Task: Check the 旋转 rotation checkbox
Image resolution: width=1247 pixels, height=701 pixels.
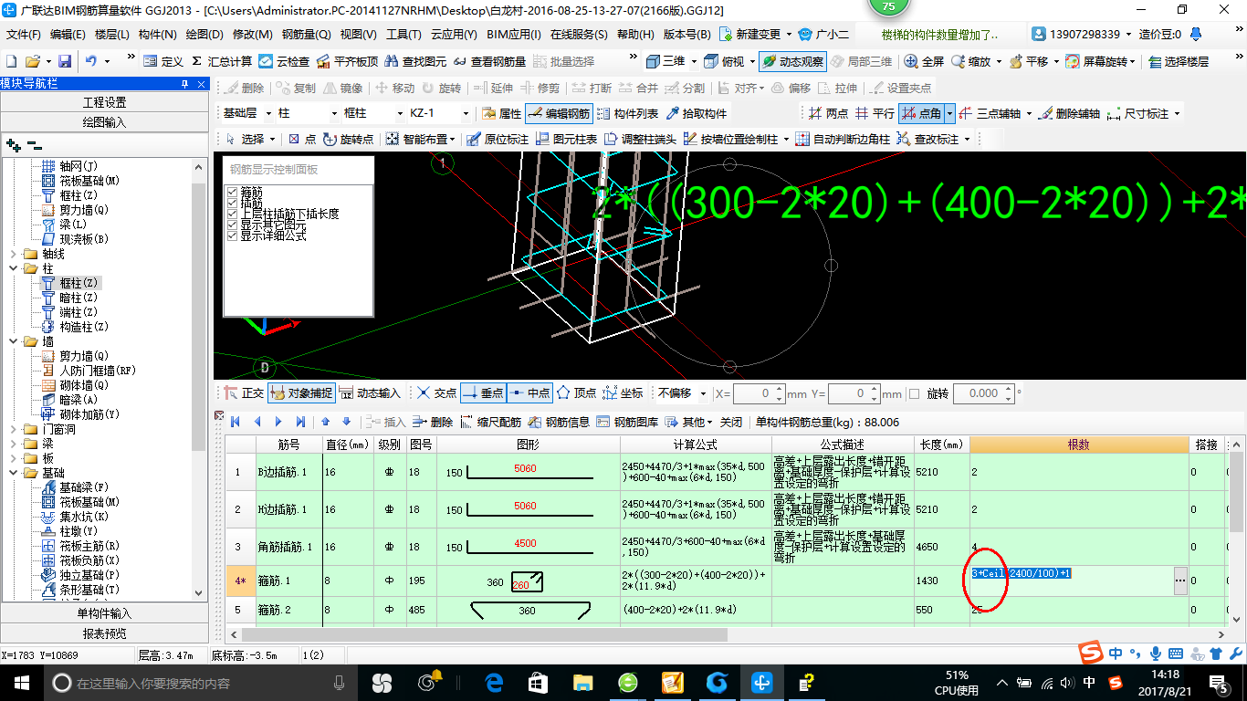Action: pos(915,393)
